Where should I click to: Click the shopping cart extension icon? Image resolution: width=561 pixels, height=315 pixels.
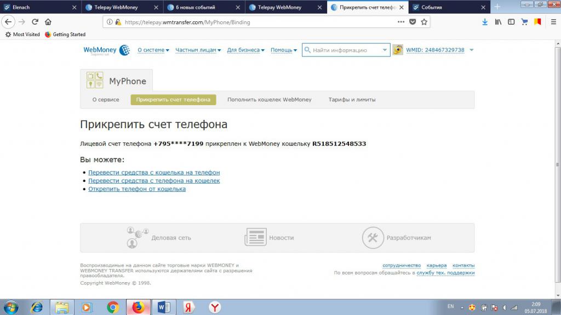524,22
